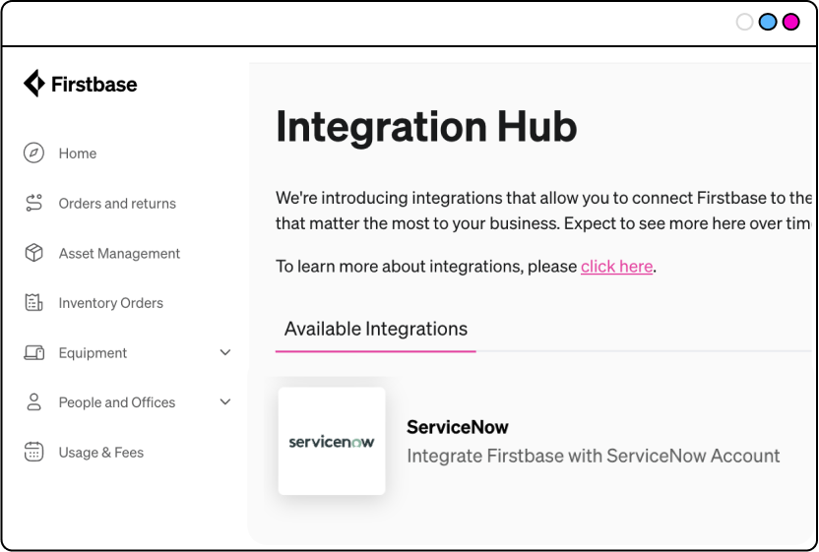Click the blue window control dot
Viewport: 819px width, 552px height.
pos(768,22)
